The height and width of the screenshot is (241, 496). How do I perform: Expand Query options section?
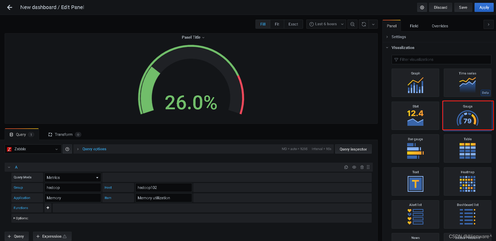[x=94, y=149]
